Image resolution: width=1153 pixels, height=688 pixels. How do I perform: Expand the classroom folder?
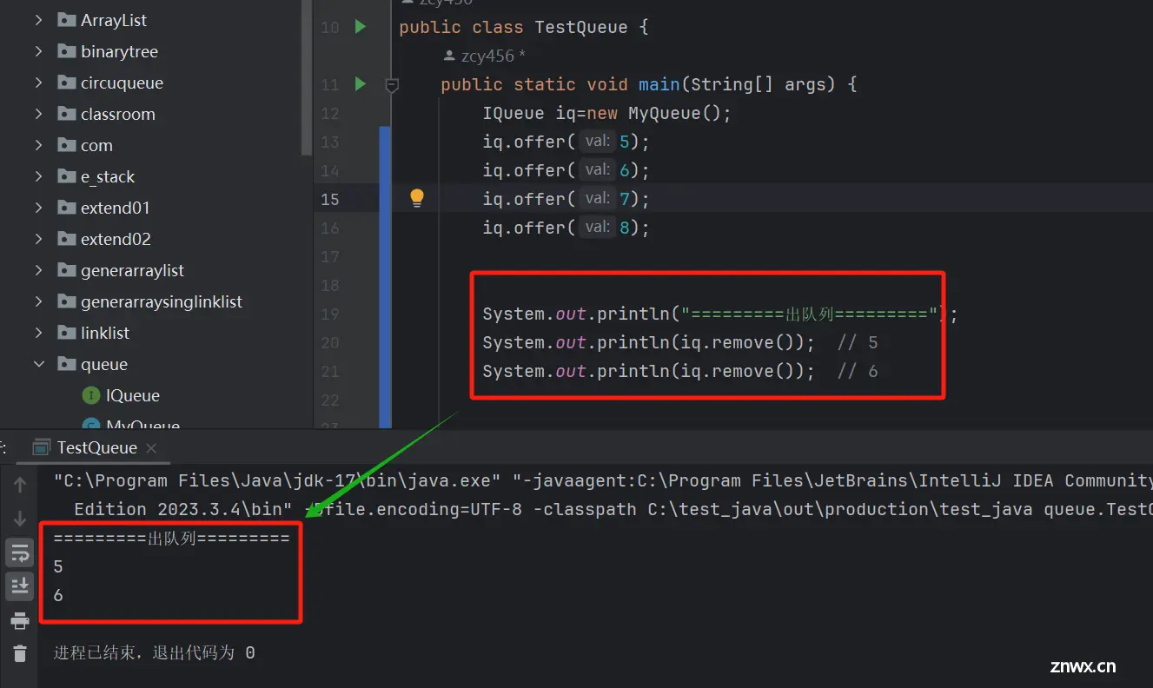pos(38,114)
